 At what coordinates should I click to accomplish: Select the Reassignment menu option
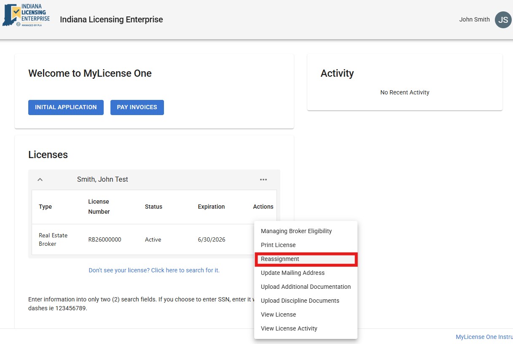coord(280,259)
